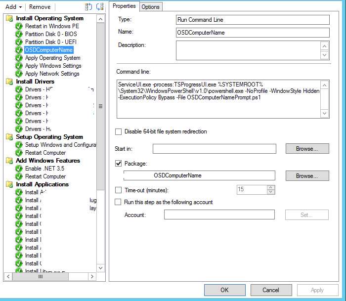Image resolution: width=346 pixels, height=301 pixels.
Task: Toggle the Time-out (minutes) checkbox
Action: 118,190
